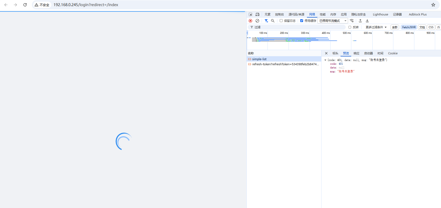
Task: Export HAR file with download icon
Action: tap(367, 21)
